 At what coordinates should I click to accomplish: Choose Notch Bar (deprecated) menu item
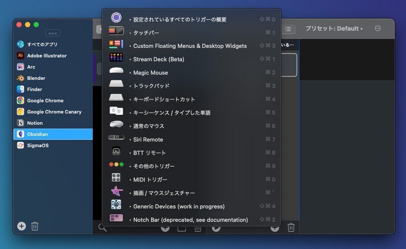[x=191, y=220]
